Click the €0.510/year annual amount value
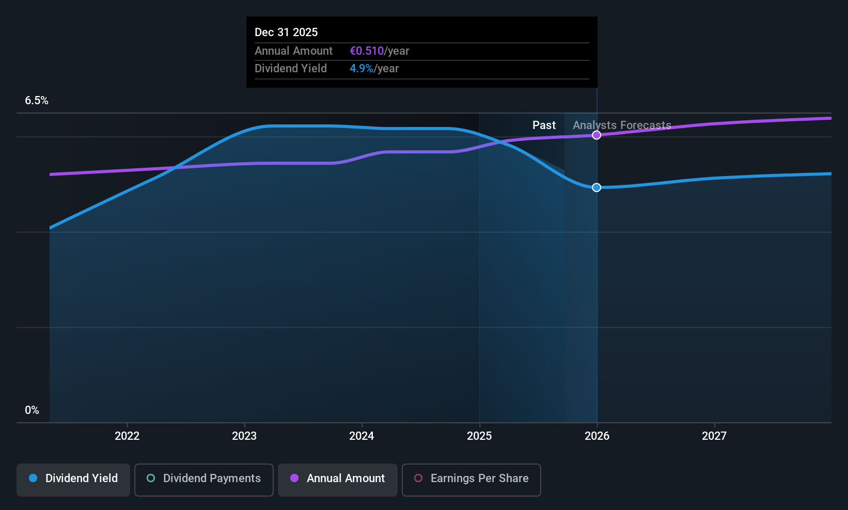This screenshot has width=848, height=510. [380, 51]
